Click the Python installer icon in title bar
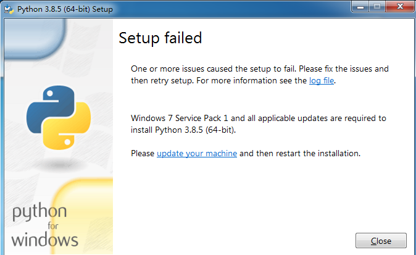 9,9
